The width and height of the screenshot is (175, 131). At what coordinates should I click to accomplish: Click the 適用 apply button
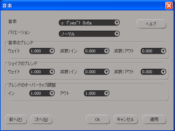[154, 120]
